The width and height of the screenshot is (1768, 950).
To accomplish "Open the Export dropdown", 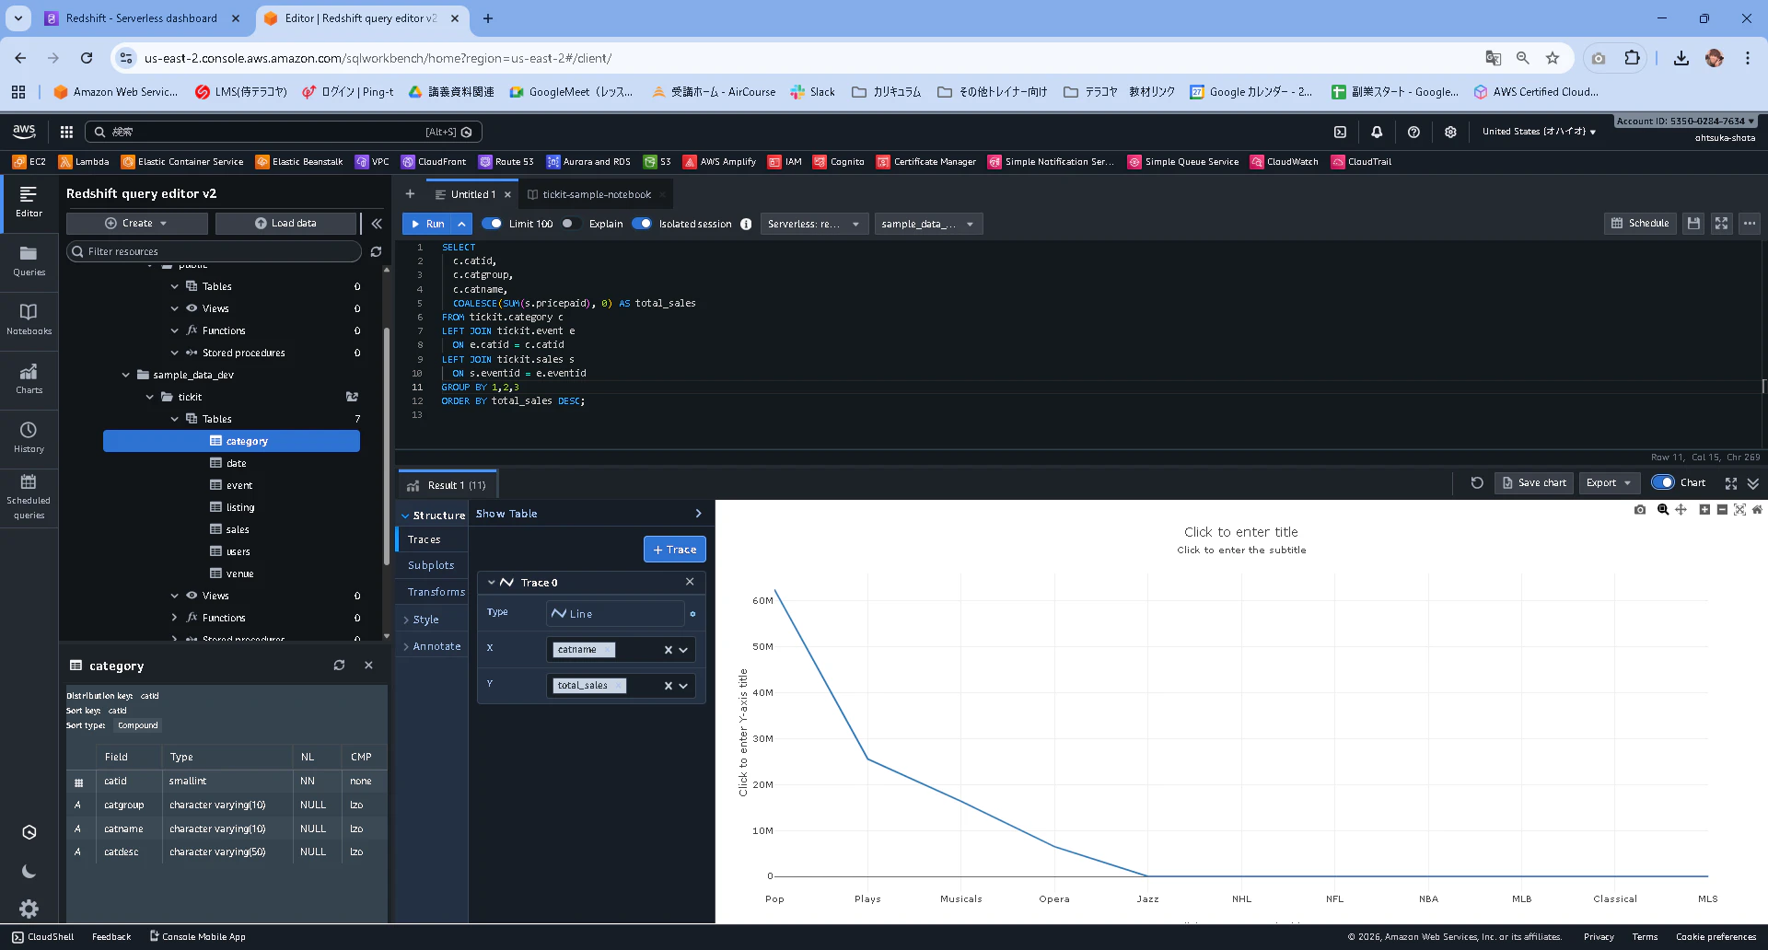I will pyautogui.click(x=1609, y=482).
